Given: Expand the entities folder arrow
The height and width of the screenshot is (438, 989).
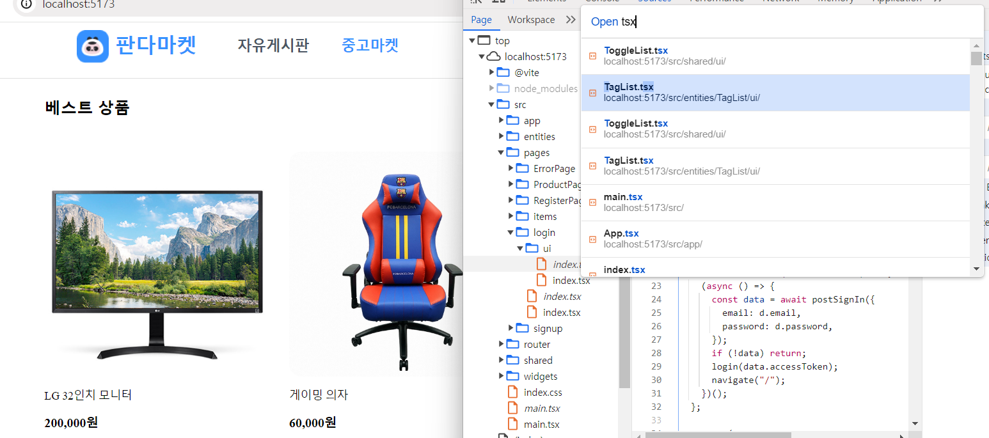Looking at the screenshot, I should (x=502, y=136).
